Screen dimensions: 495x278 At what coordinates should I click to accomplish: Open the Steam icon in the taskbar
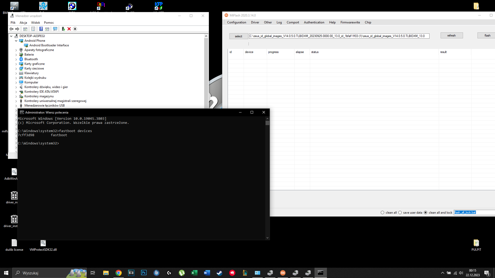(219, 273)
